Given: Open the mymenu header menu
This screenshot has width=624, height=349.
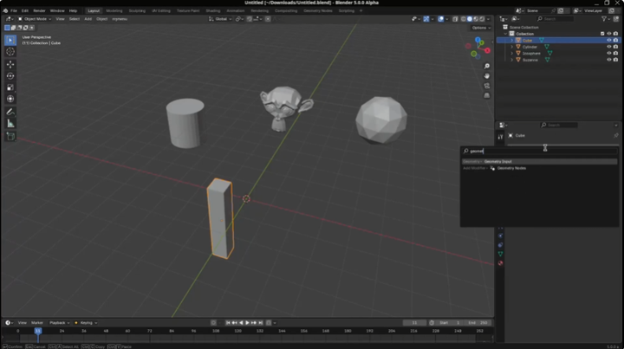Looking at the screenshot, I should (x=120, y=19).
